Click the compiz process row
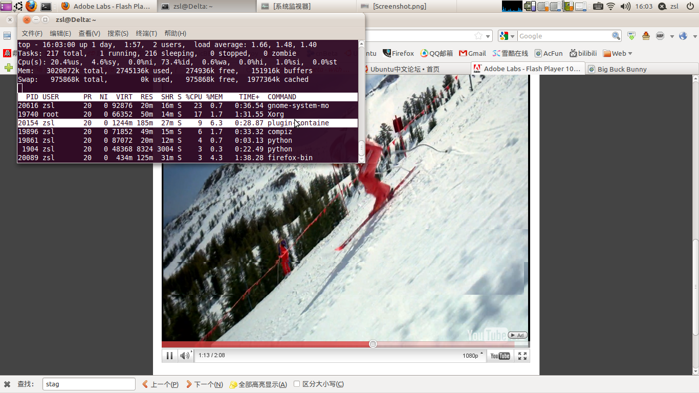This screenshot has height=393, width=699. 188,132
